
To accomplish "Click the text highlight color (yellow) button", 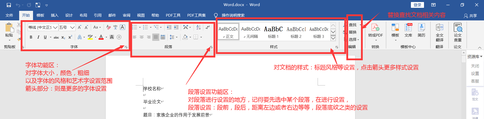I will pos(90,37).
